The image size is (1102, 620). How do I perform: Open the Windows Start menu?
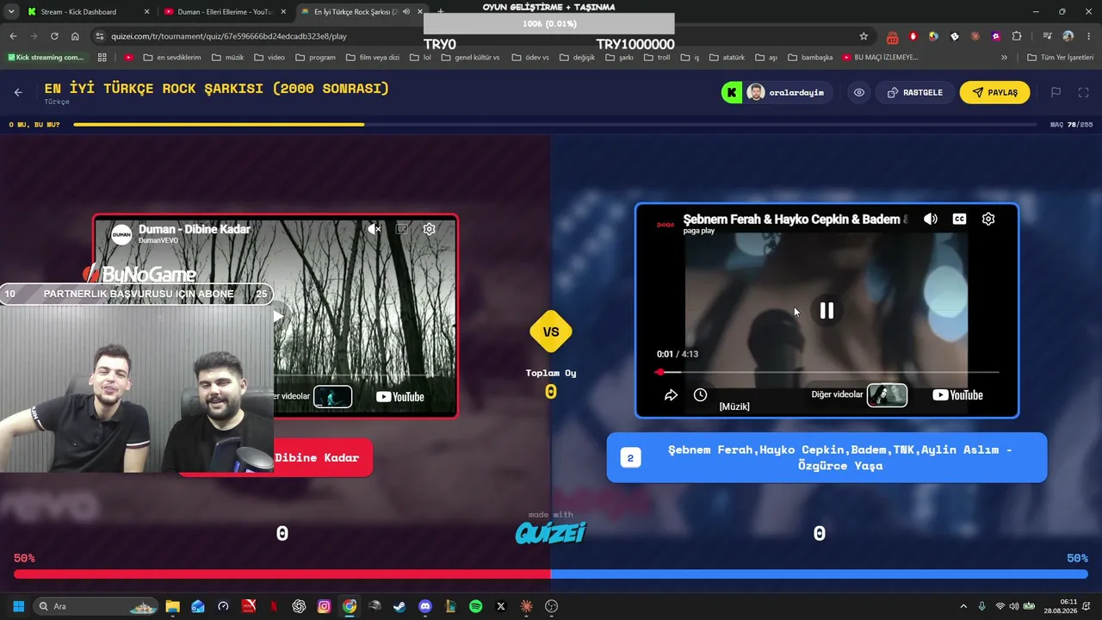pos(18,606)
